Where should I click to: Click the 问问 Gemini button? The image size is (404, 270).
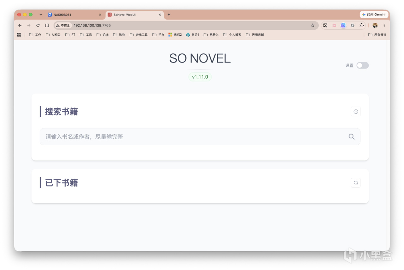click(x=374, y=15)
